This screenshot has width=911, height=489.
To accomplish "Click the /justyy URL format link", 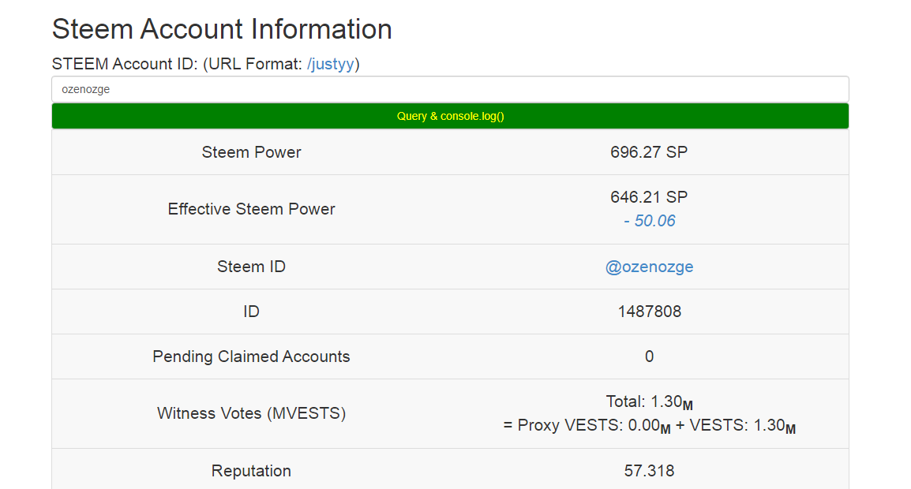I will [x=331, y=65].
